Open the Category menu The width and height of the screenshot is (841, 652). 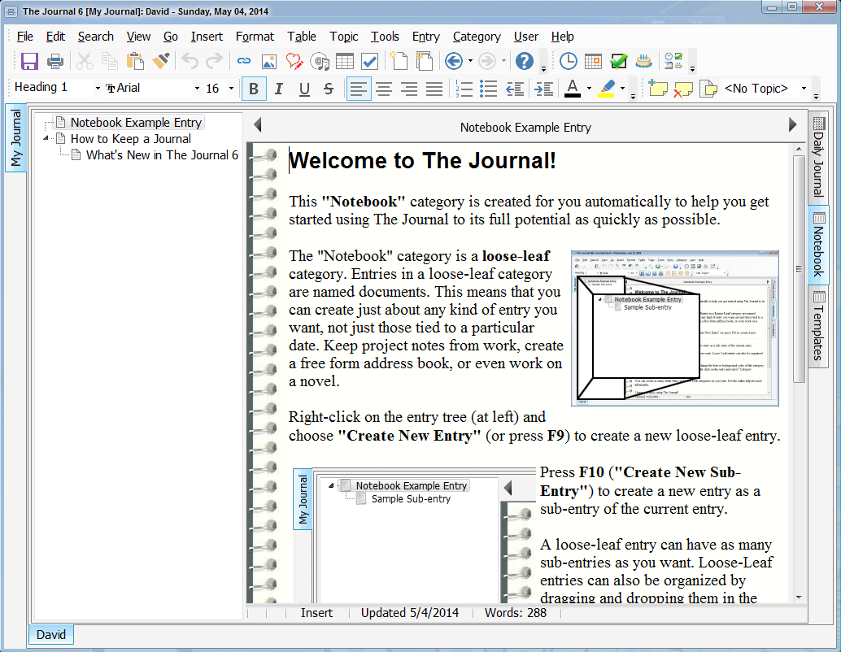(477, 37)
